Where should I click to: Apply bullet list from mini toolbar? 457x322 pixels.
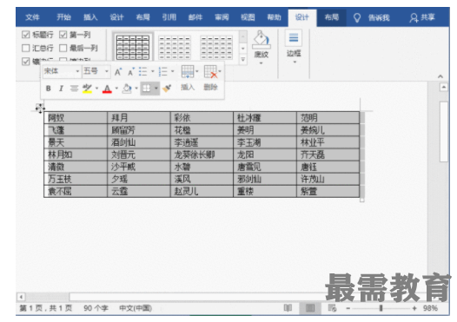click(142, 71)
